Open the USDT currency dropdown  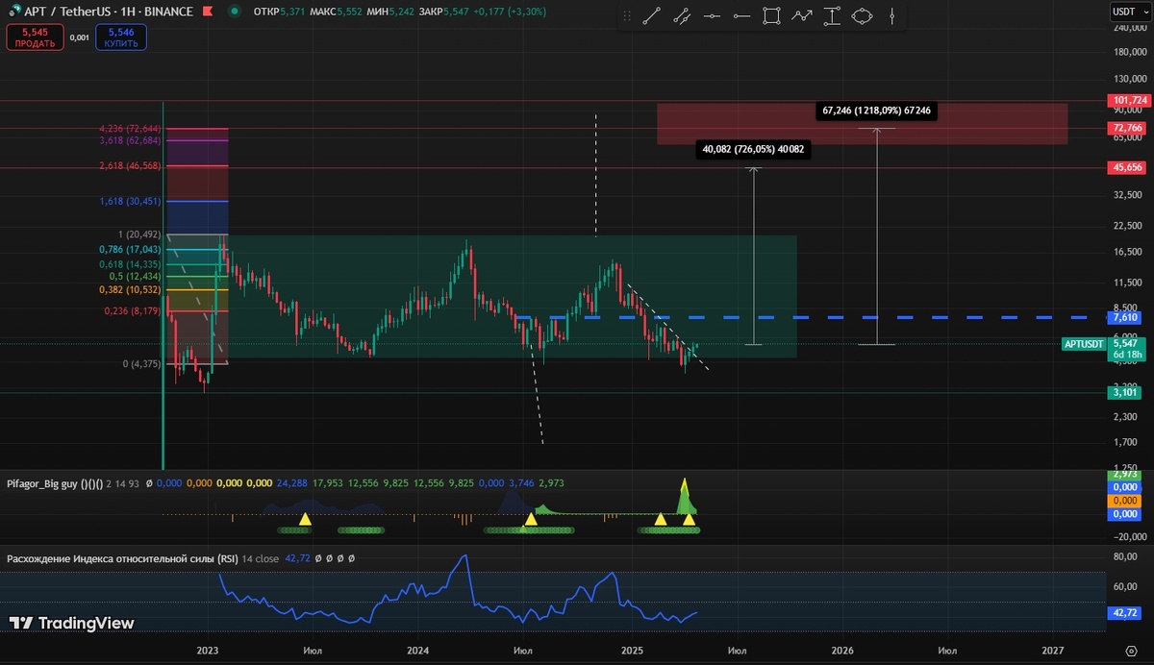[1126, 11]
